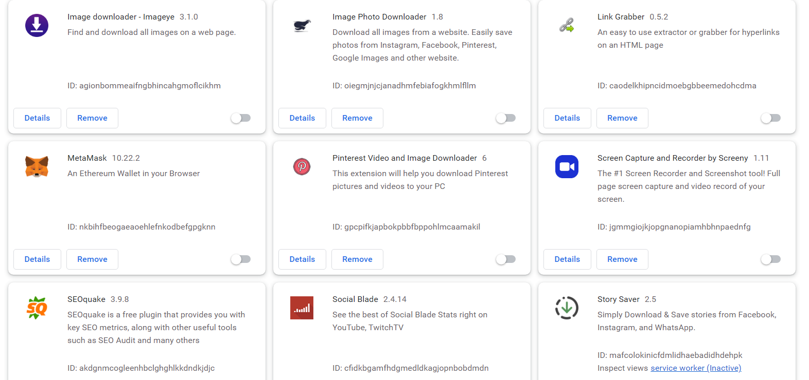809x380 pixels.
Task: Open Details for MetaMask
Action: [x=37, y=259]
